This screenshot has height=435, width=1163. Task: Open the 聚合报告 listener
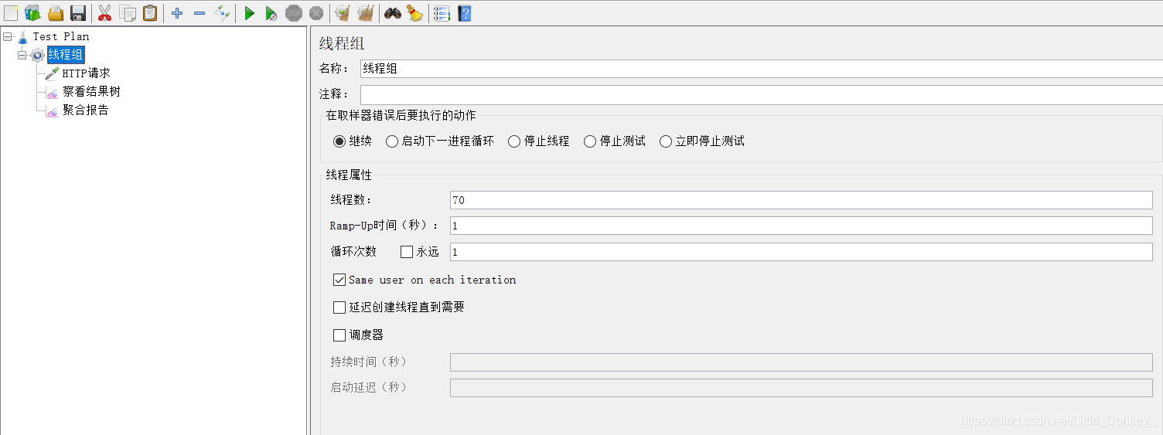[85, 110]
